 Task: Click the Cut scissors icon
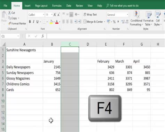coord(9,13)
